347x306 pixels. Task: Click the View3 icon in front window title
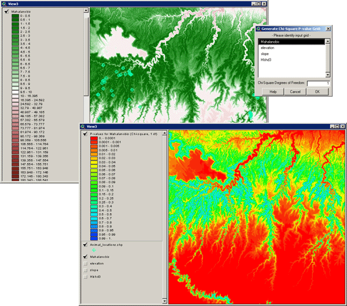pos(84,126)
